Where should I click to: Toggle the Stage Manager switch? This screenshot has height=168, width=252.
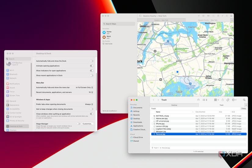[x=79, y=124]
